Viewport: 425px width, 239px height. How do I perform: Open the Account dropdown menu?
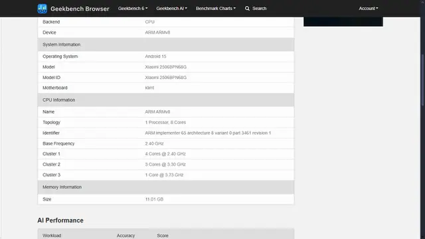369,9
